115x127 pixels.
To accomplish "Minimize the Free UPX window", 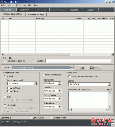I will 107,2.
